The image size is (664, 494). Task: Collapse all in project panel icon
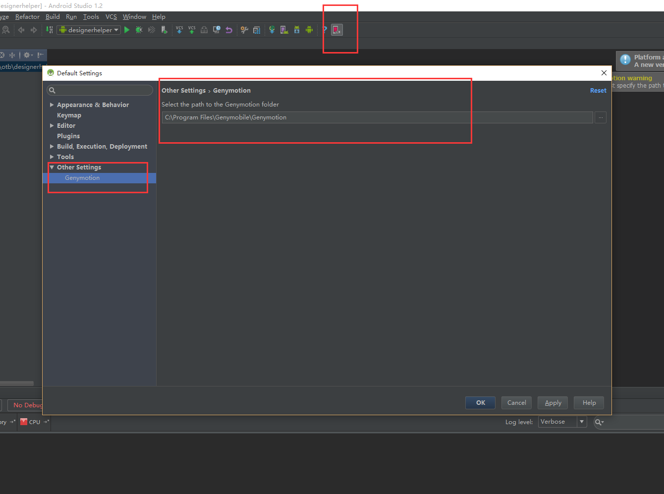click(12, 55)
